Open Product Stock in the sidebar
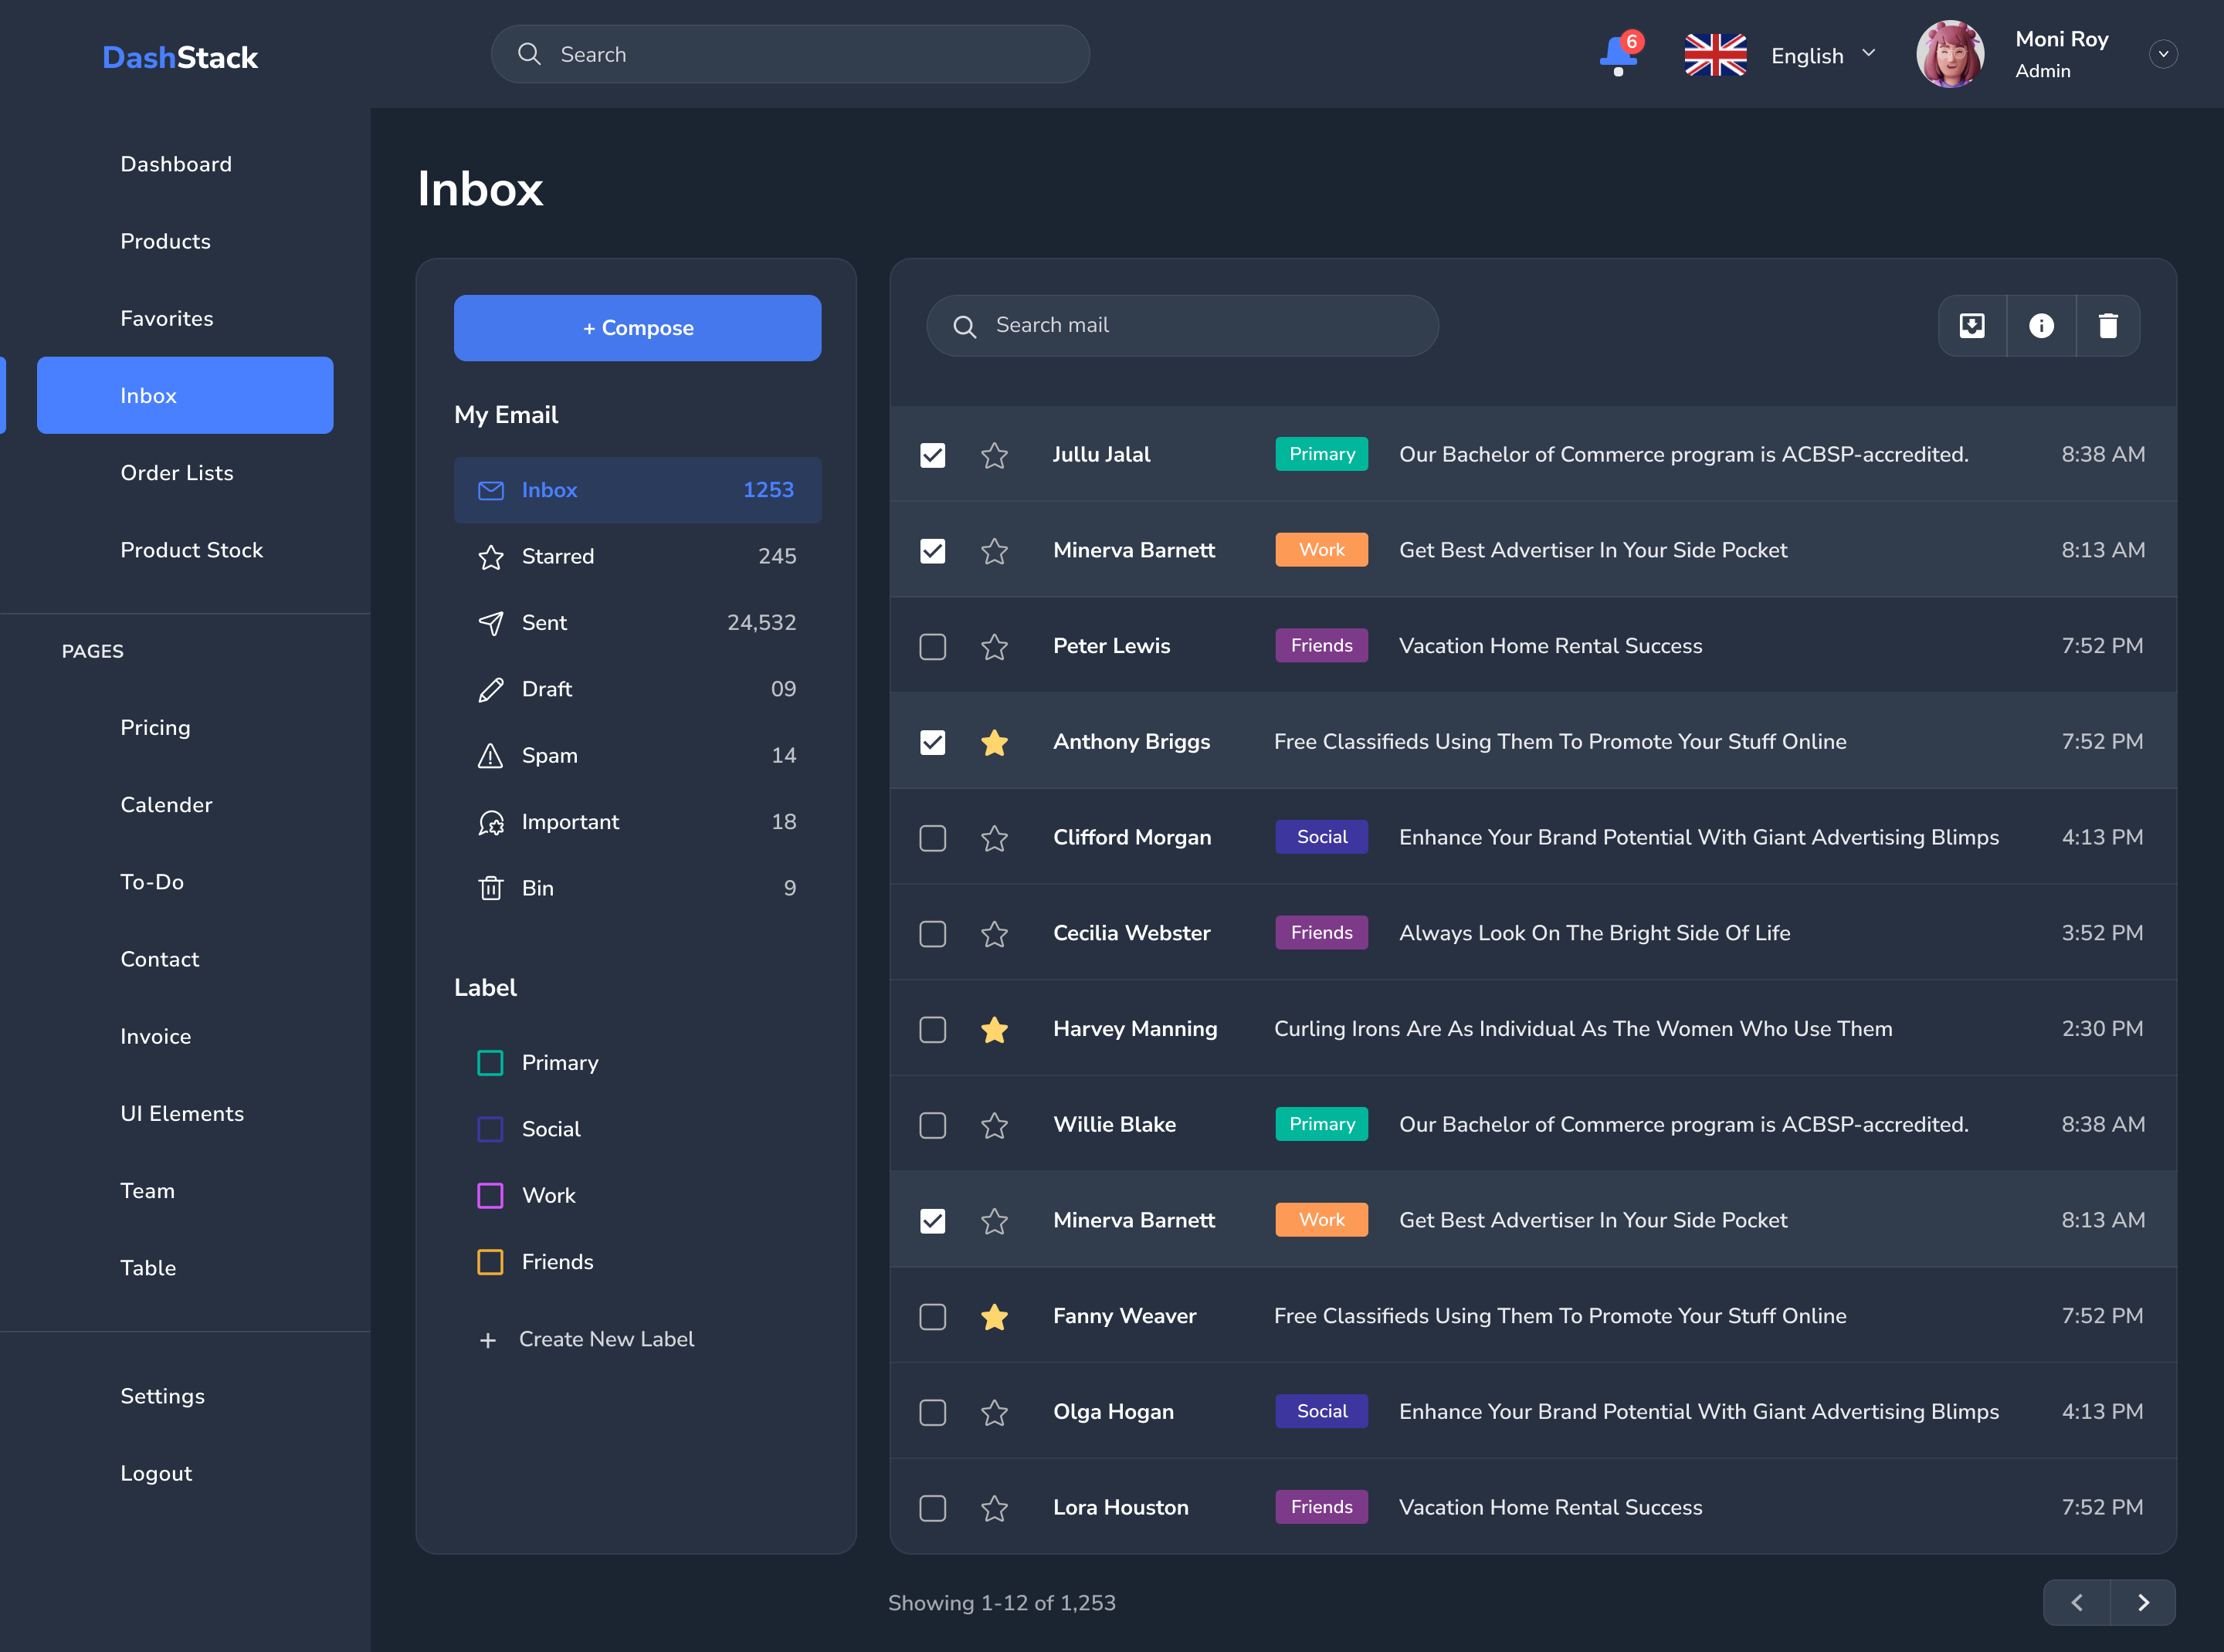The height and width of the screenshot is (1652, 2224). click(x=192, y=550)
